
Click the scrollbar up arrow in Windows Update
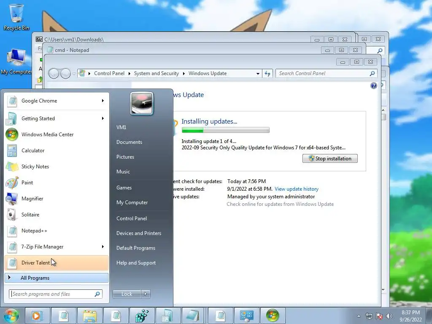click(383, 110)
